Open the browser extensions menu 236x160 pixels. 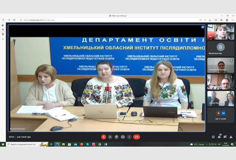[x=216, y=20]
